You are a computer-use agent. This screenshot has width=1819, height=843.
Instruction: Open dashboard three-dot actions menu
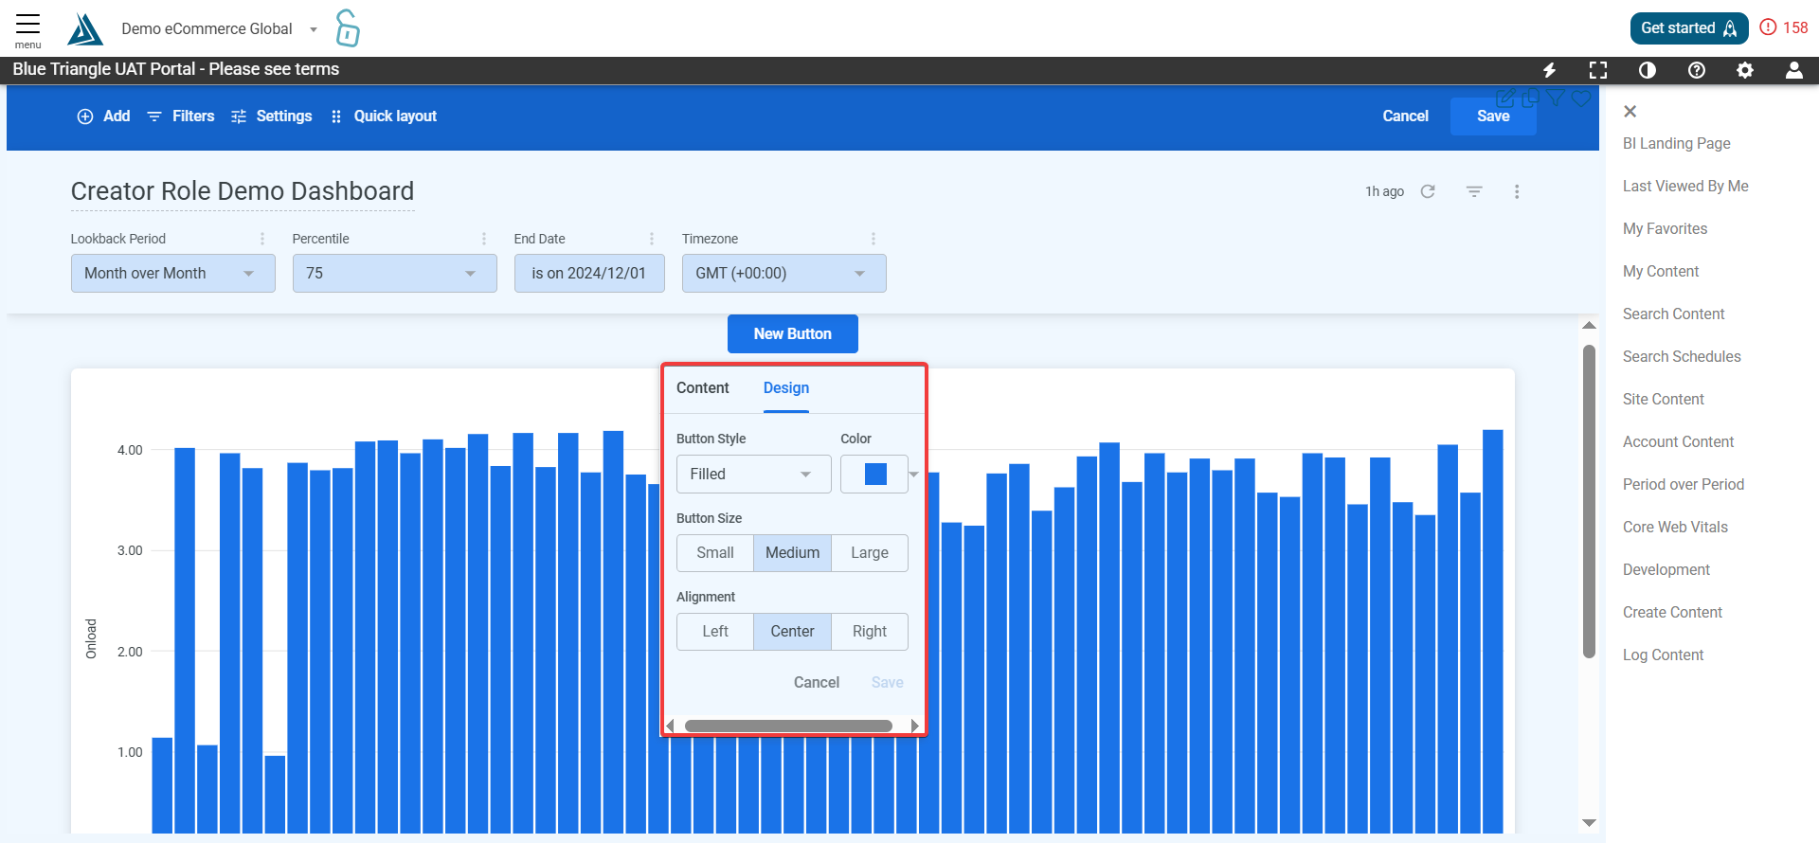tap(1517, 191)
